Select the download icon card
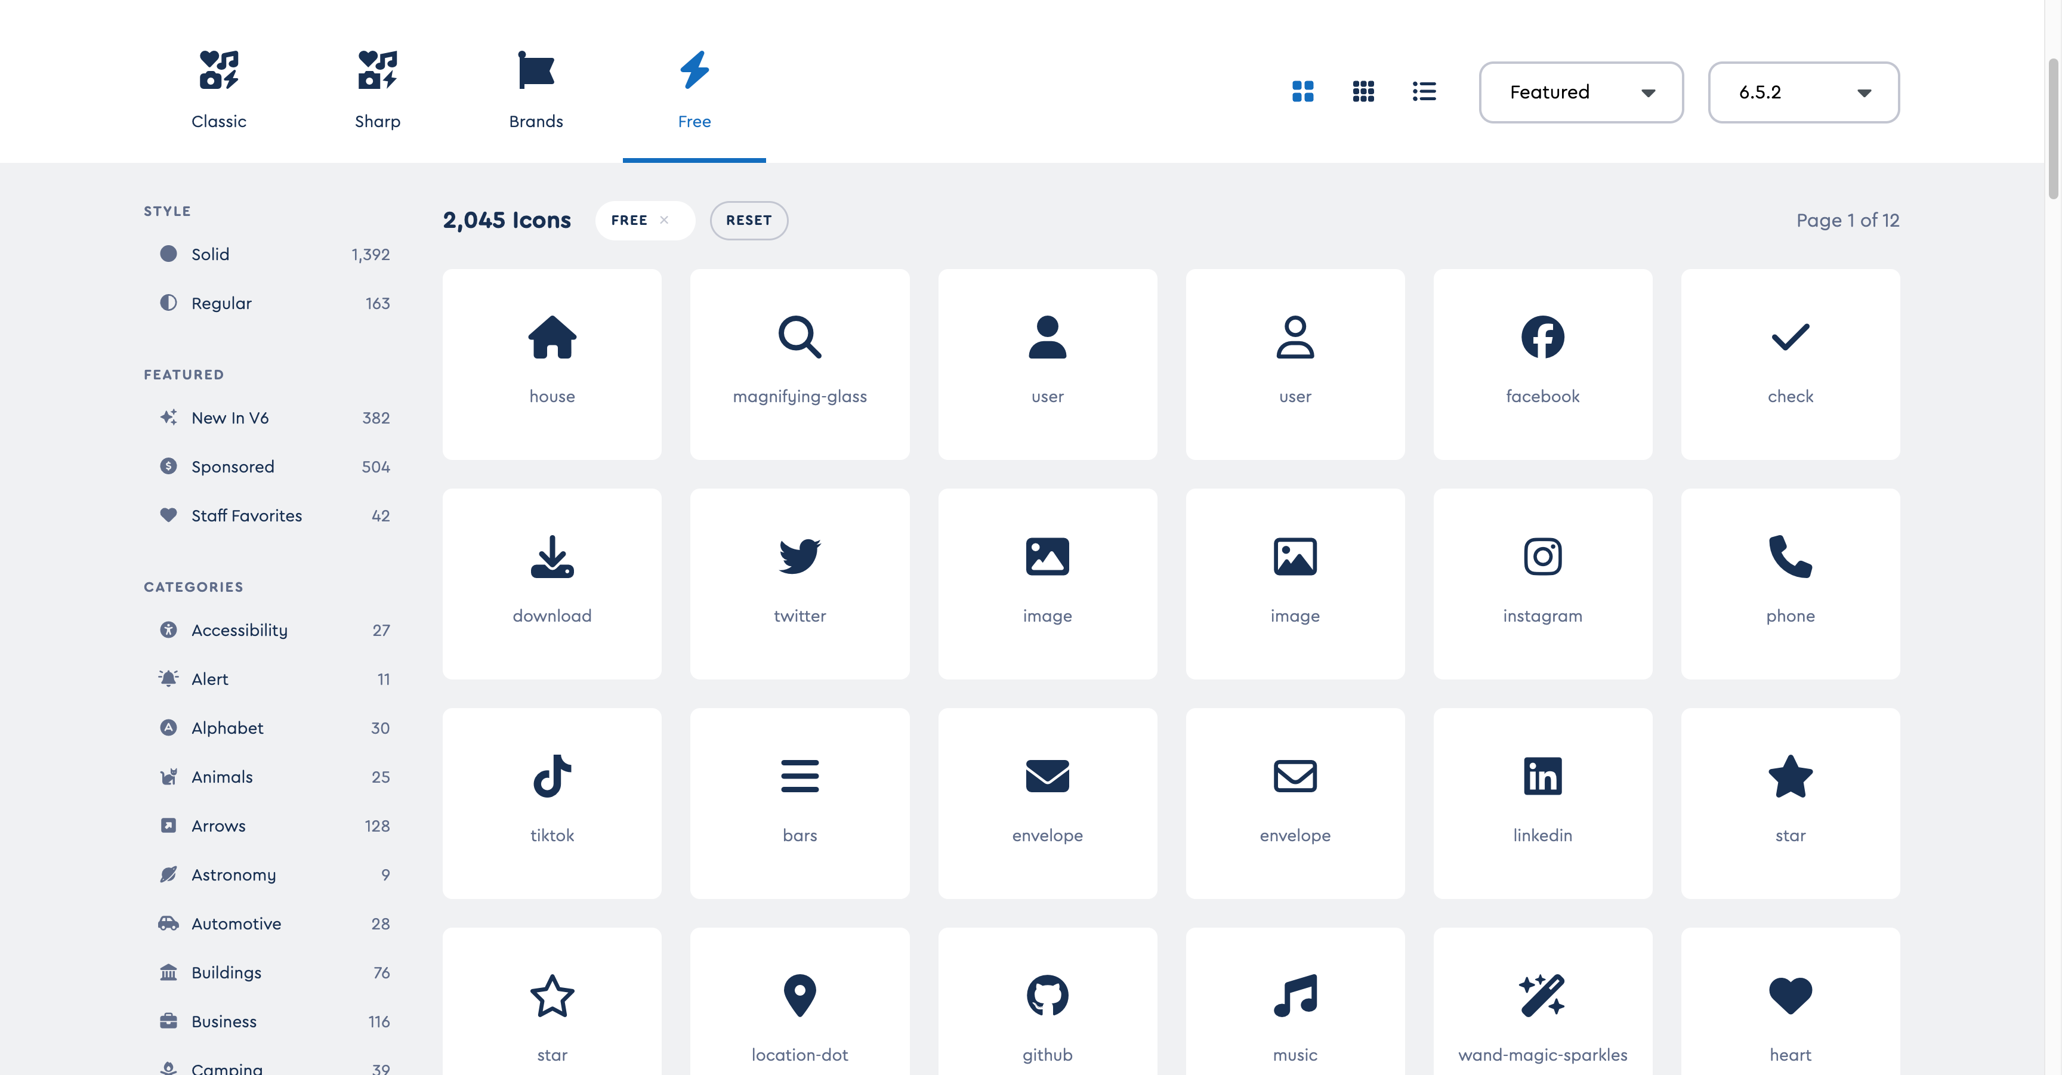This screenshot has width=2062, height=1075. pos(551,583)
